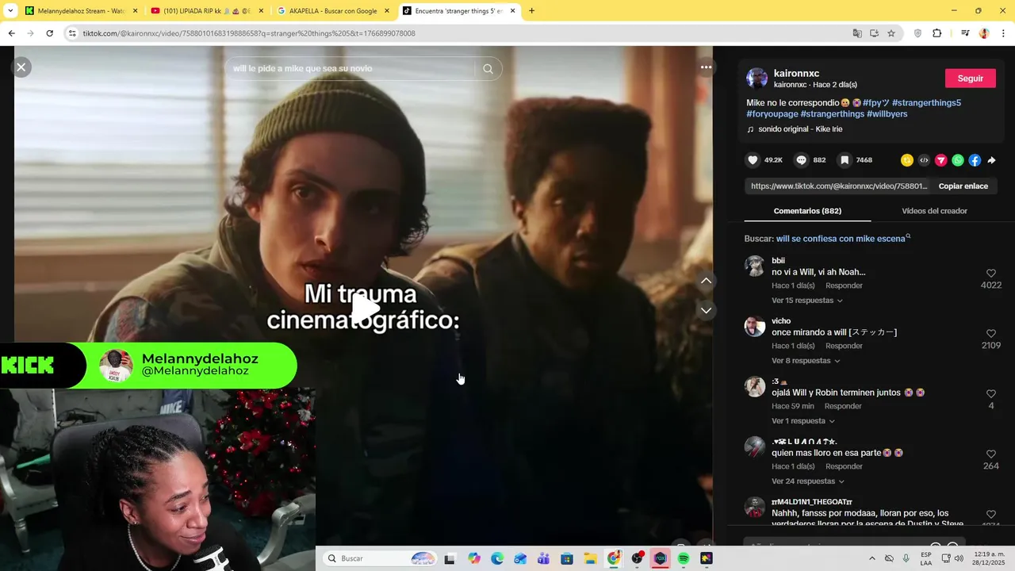Open hashtag #strangerthings5
The width and height of the screenshot is (1015, 571).
pos(926,103)
